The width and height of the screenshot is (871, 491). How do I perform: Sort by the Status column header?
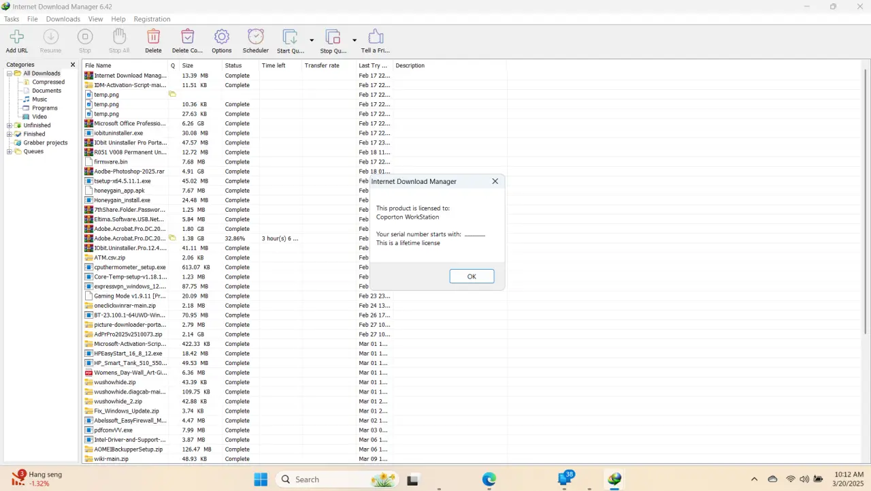[x=240, y=65]
